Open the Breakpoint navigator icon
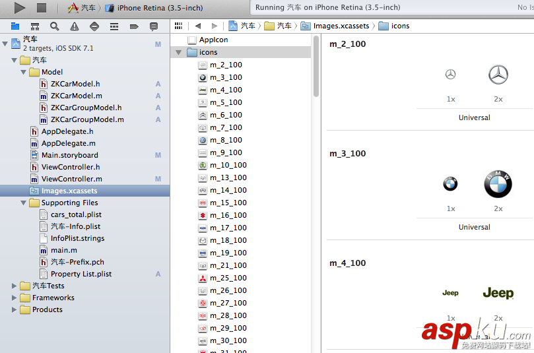Viewport: 534px width, 353px height. pyautogui.click(x=134, y=26)
